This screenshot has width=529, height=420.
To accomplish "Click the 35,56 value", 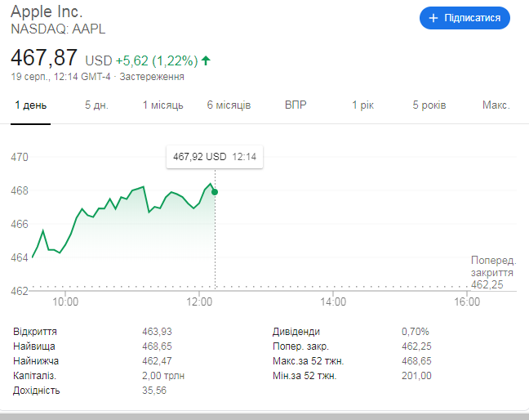I will point(154,391).
